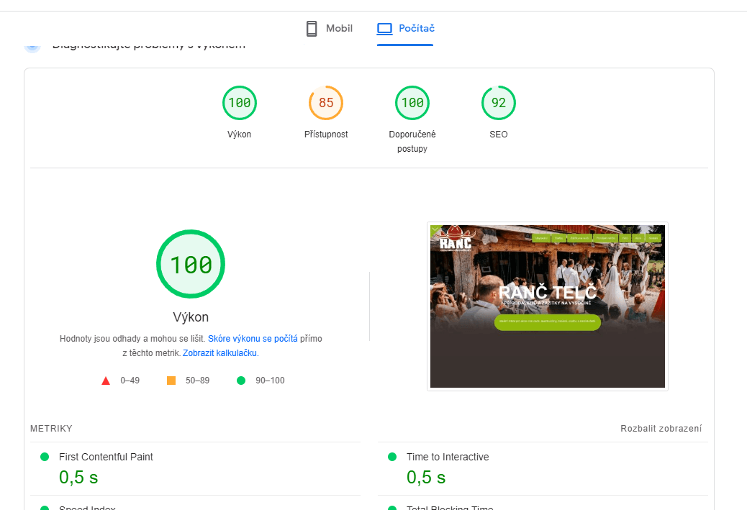This screenshot has height=510, width=747.
Task: Click the green dot beside Time to Interactive
Action: (x=392, y=457)
